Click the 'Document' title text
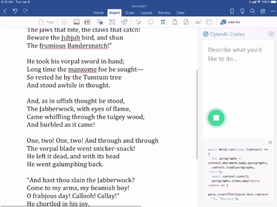 [139, 6]
